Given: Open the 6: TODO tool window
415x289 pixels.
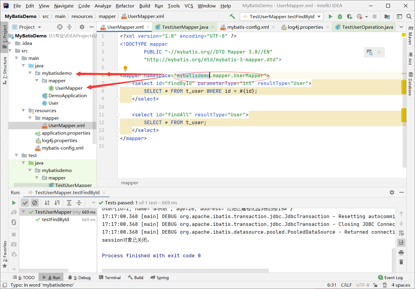Looking at the screenshot, I should click(24, 278).
